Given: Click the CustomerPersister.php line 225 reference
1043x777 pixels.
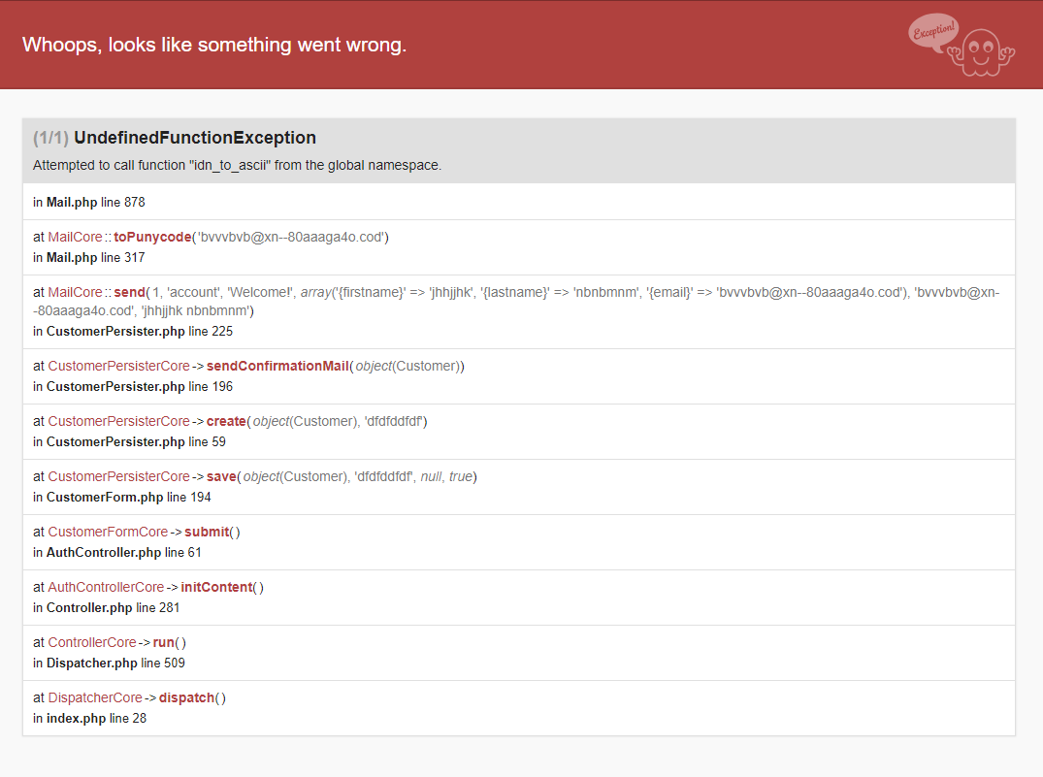Looking at the screenshot, I should click(133, 331).
